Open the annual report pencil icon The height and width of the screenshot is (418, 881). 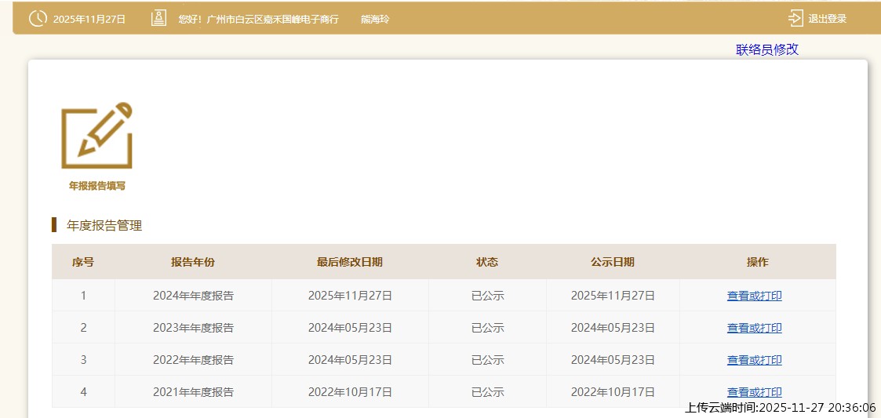pyautogui.click(x=96, y=136)
